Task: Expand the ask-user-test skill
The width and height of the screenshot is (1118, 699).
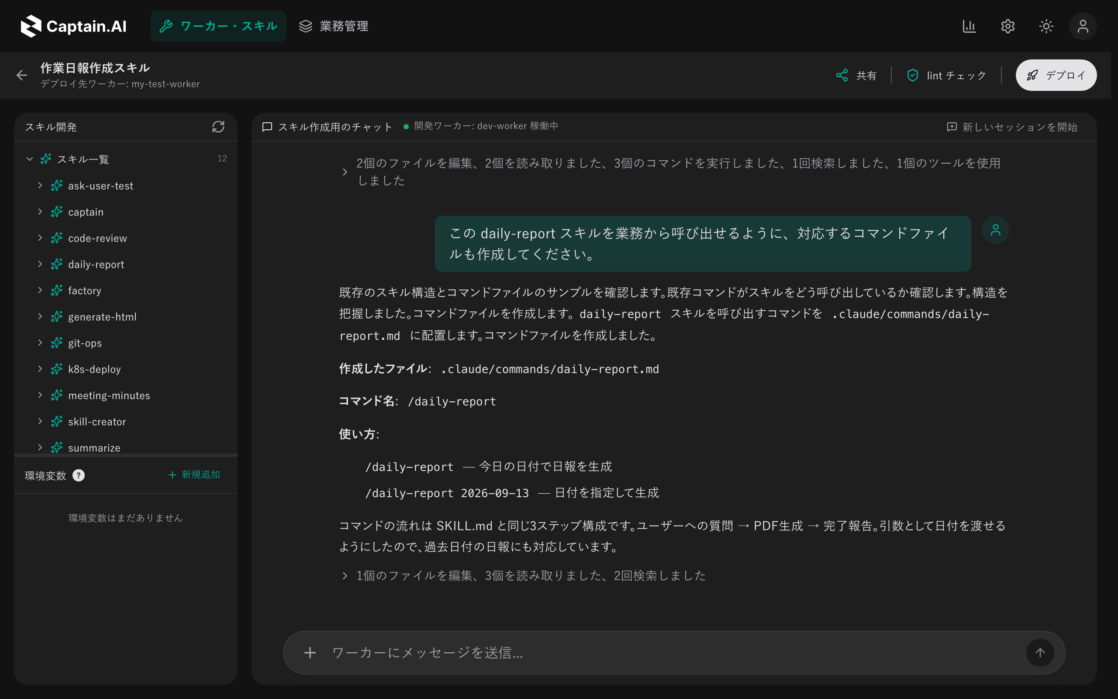Action: (x=40, y=185)
